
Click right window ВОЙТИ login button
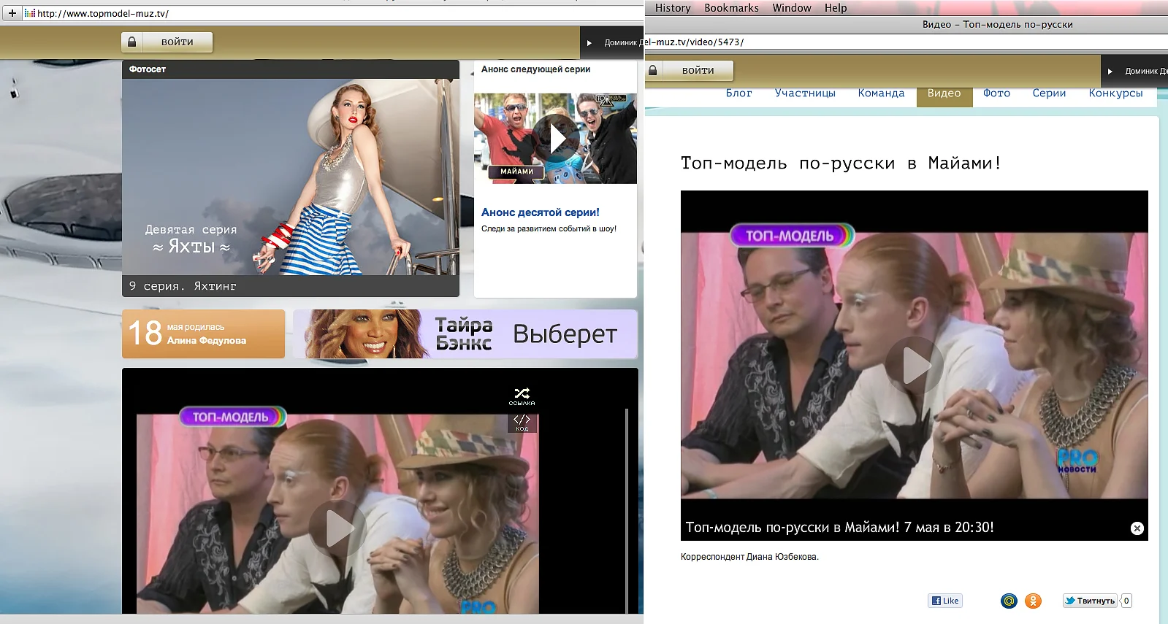(x=698, y=71)
